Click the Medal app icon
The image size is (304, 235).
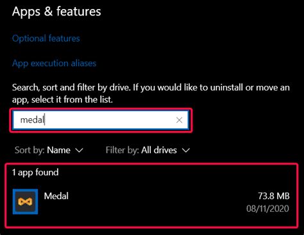(25, 202)
